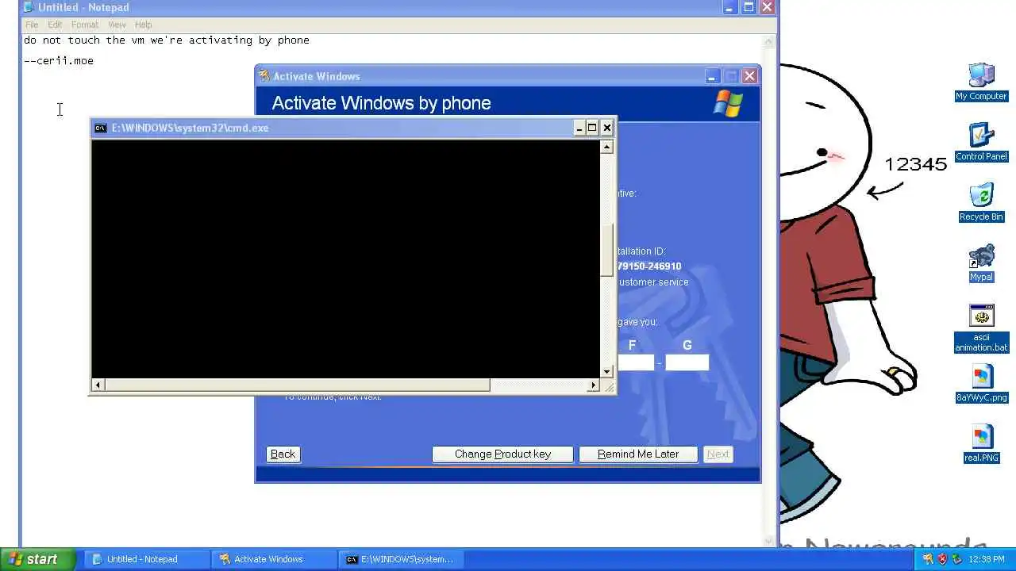Screen dimensions: 1016x571
Task: Click the installation ID digits '79150-246910'
Action: tap(649, 266)
